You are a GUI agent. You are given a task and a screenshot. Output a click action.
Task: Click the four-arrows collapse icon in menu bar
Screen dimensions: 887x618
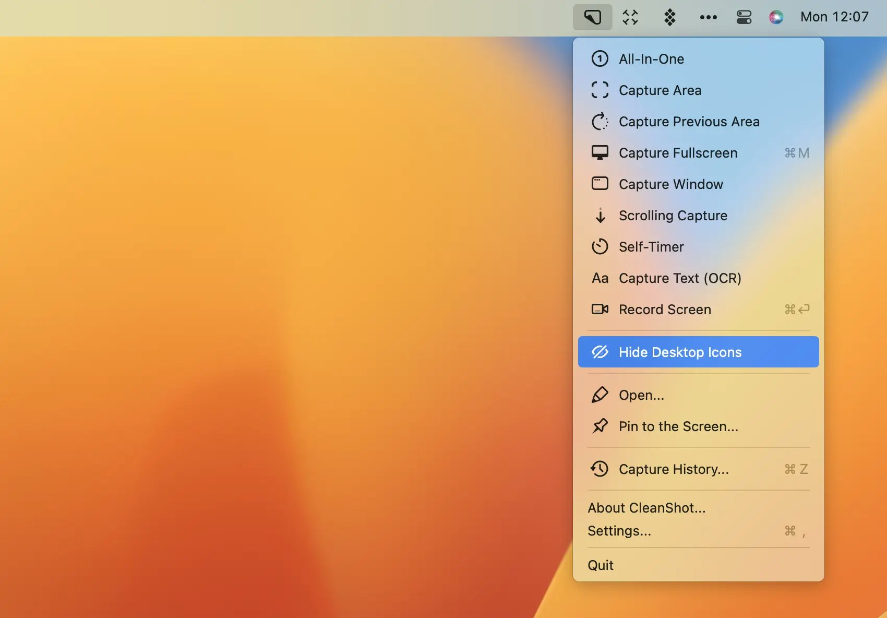pos(630,17)
